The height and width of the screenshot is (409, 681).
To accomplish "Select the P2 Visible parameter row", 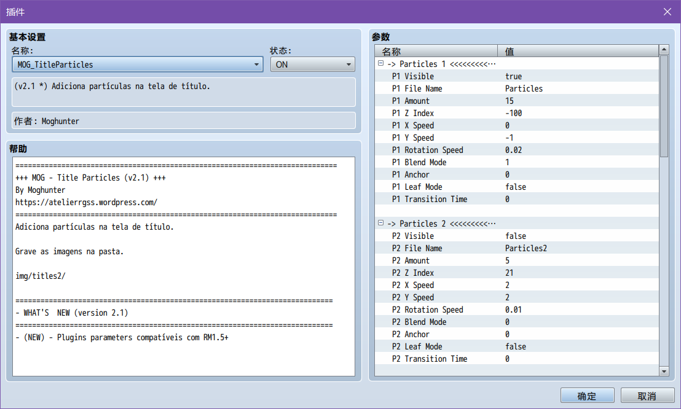I will (517, 236).
